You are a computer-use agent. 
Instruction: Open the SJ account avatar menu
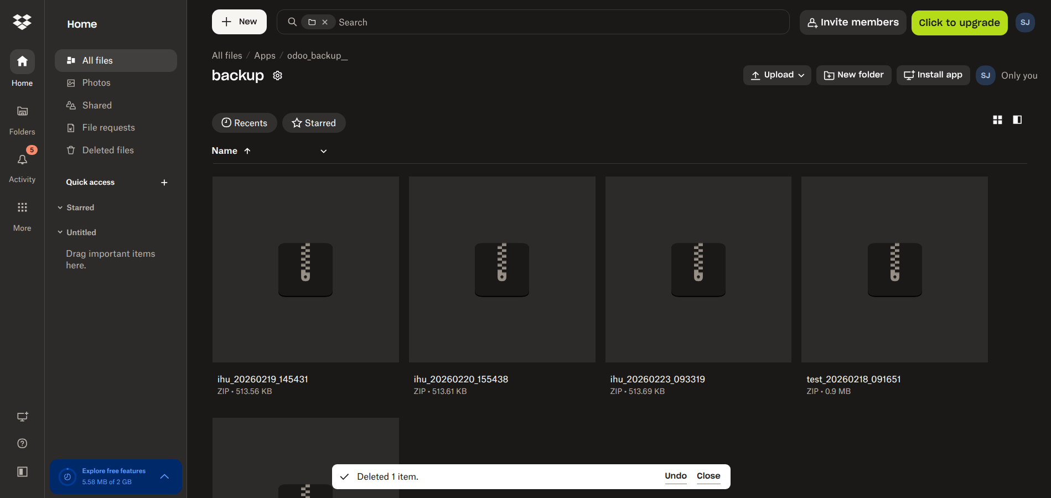click(x=1025, y=23)
